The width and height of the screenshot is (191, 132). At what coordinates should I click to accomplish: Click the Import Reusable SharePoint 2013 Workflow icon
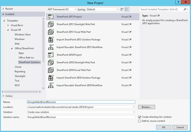[x=51, y=47]
